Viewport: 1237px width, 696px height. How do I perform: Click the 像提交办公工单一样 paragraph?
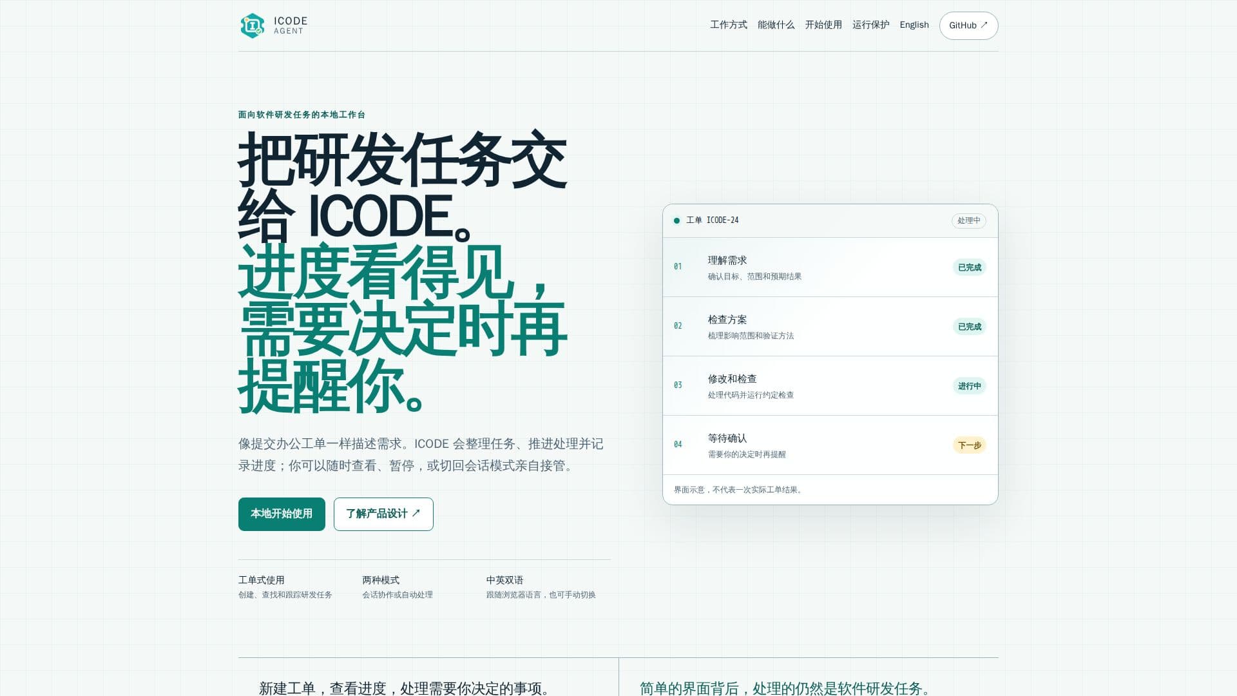(x=421, y=454)
